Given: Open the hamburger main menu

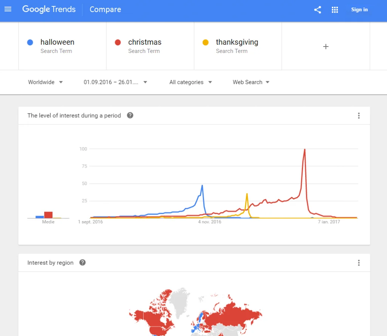Looking at the screenshot, I should [x=8, y=9].
